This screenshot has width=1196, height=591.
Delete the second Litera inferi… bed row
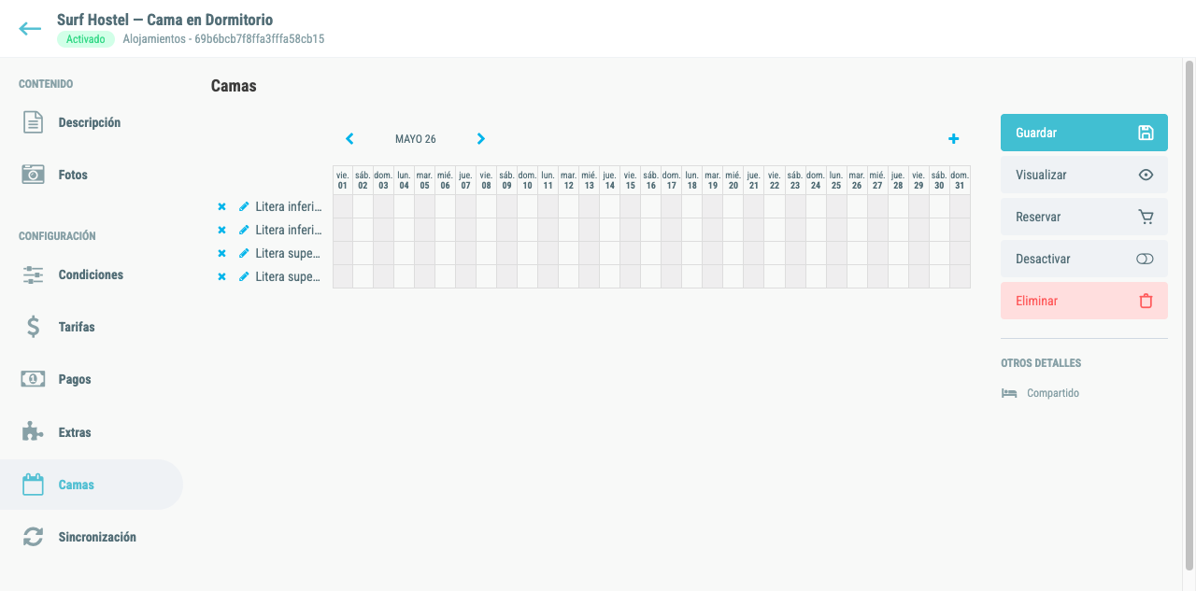point(221,230)
